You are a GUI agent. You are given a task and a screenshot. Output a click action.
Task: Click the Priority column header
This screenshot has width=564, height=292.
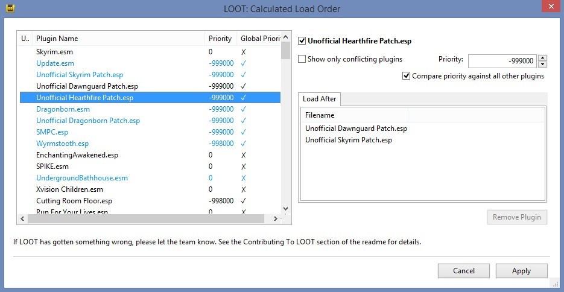tap(220, 39)
